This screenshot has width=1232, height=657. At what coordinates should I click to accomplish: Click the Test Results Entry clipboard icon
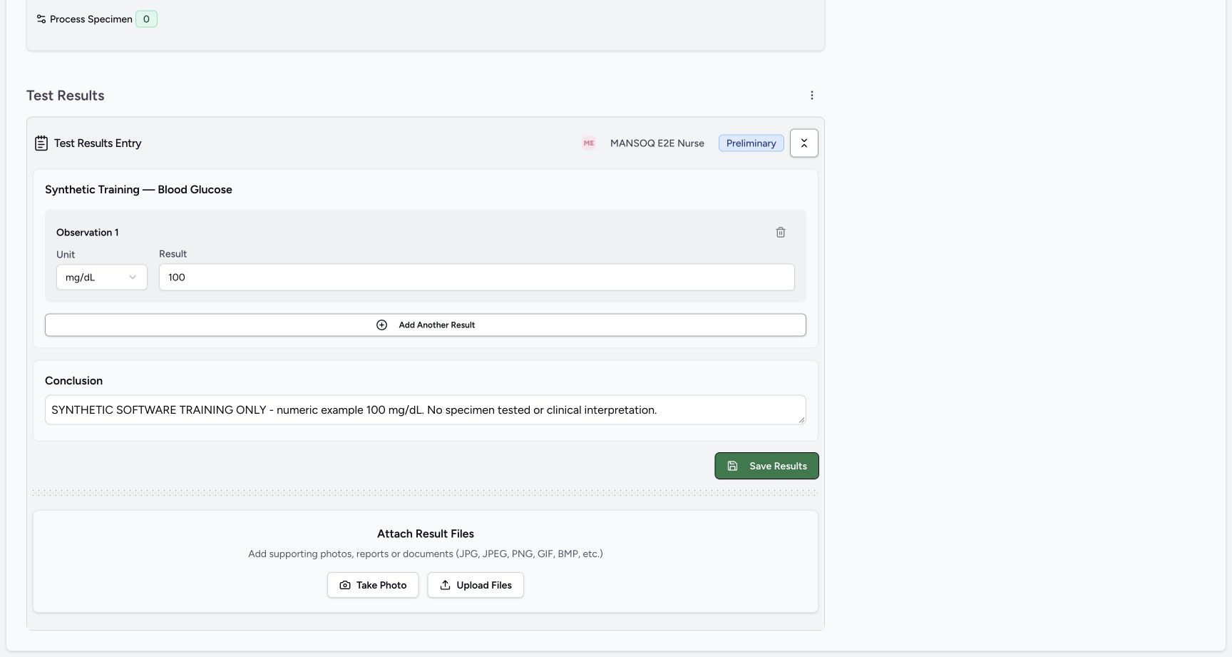pos(41,143)
